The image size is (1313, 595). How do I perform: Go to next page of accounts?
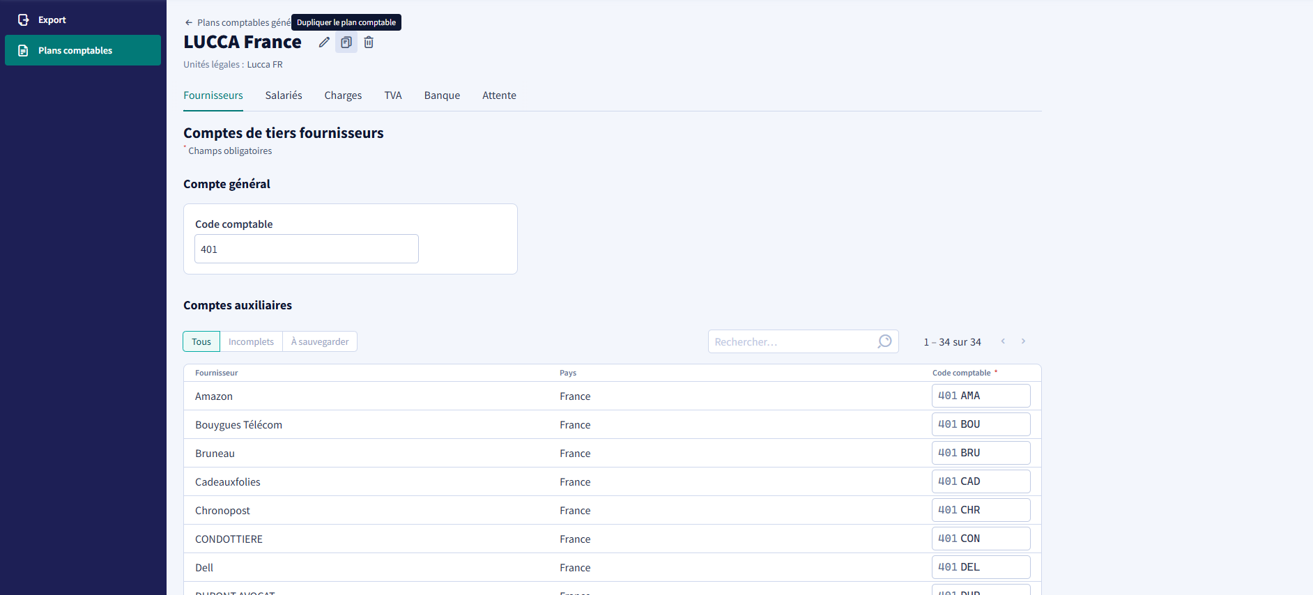coord(1023,341)
